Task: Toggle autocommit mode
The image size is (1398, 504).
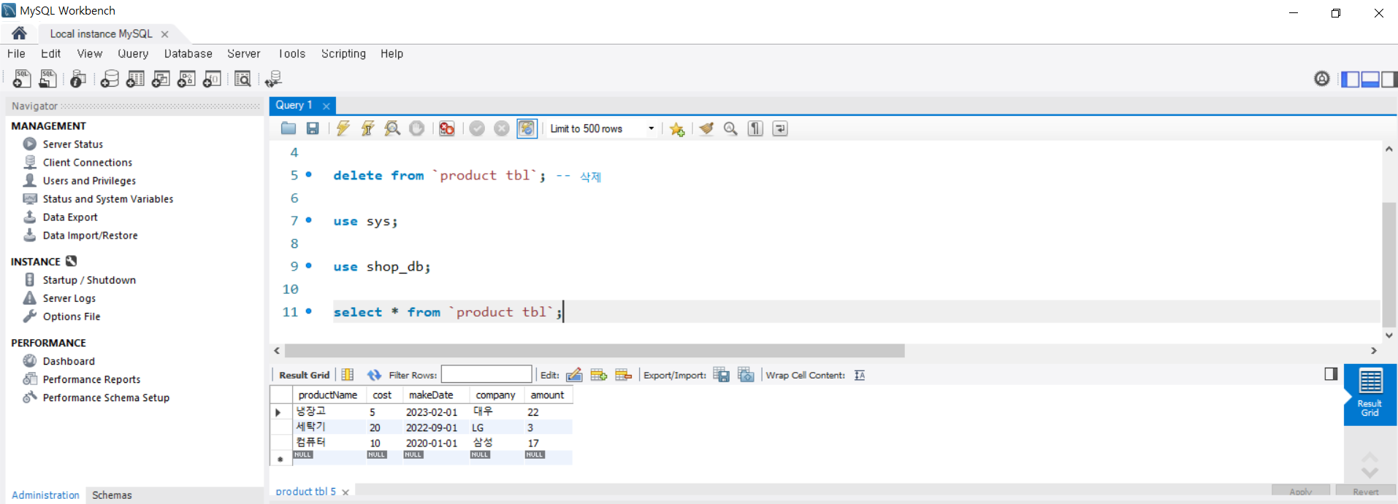Action: coord(527,128)
